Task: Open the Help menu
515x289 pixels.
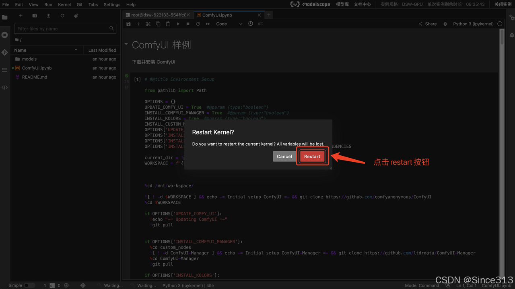Action: click(131, 4)
